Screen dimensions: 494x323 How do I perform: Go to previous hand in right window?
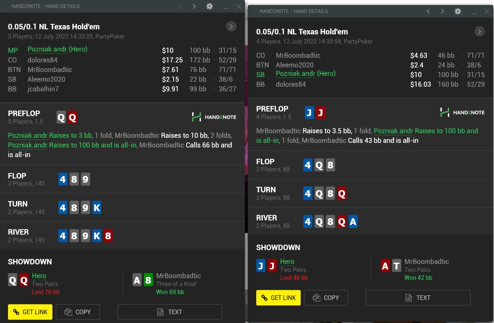point(428,11)
